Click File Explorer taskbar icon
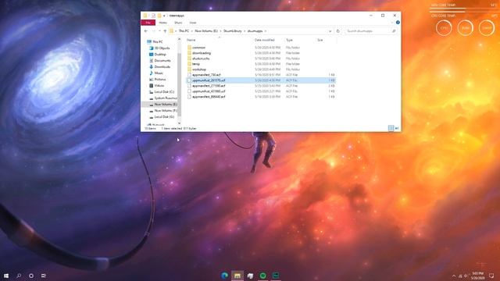500x281 pixels. [237, 276]
